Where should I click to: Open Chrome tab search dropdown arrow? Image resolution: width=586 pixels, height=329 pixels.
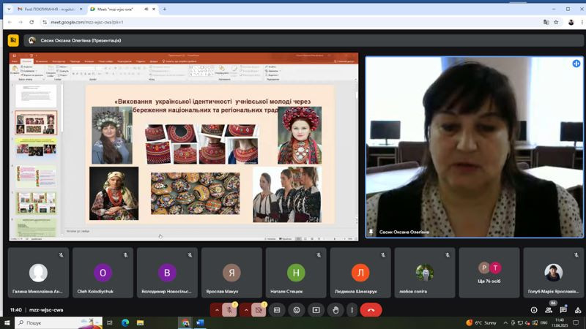pyautogui.click(x=9, y=9)
